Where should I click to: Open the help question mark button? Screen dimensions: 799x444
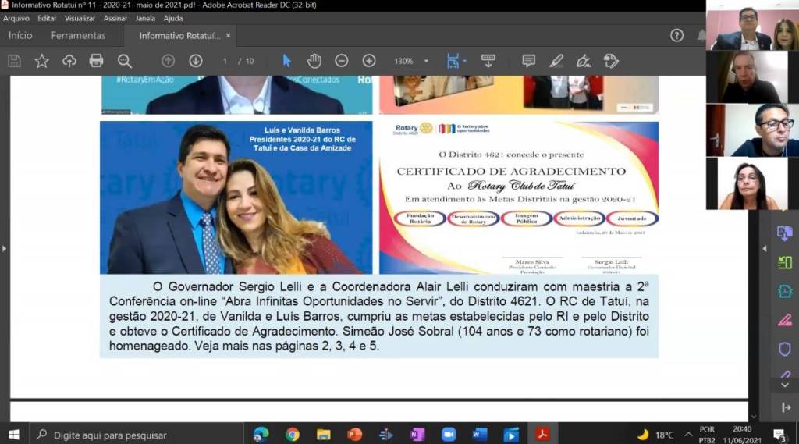pyautogui.click(x=676, y=35)
